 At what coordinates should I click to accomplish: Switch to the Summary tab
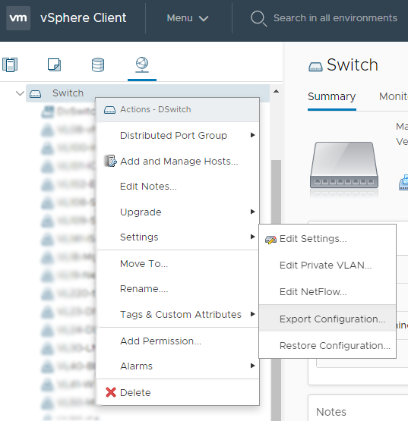(331, 96)
